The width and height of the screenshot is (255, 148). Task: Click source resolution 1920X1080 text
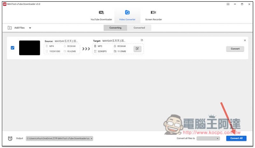55,51
